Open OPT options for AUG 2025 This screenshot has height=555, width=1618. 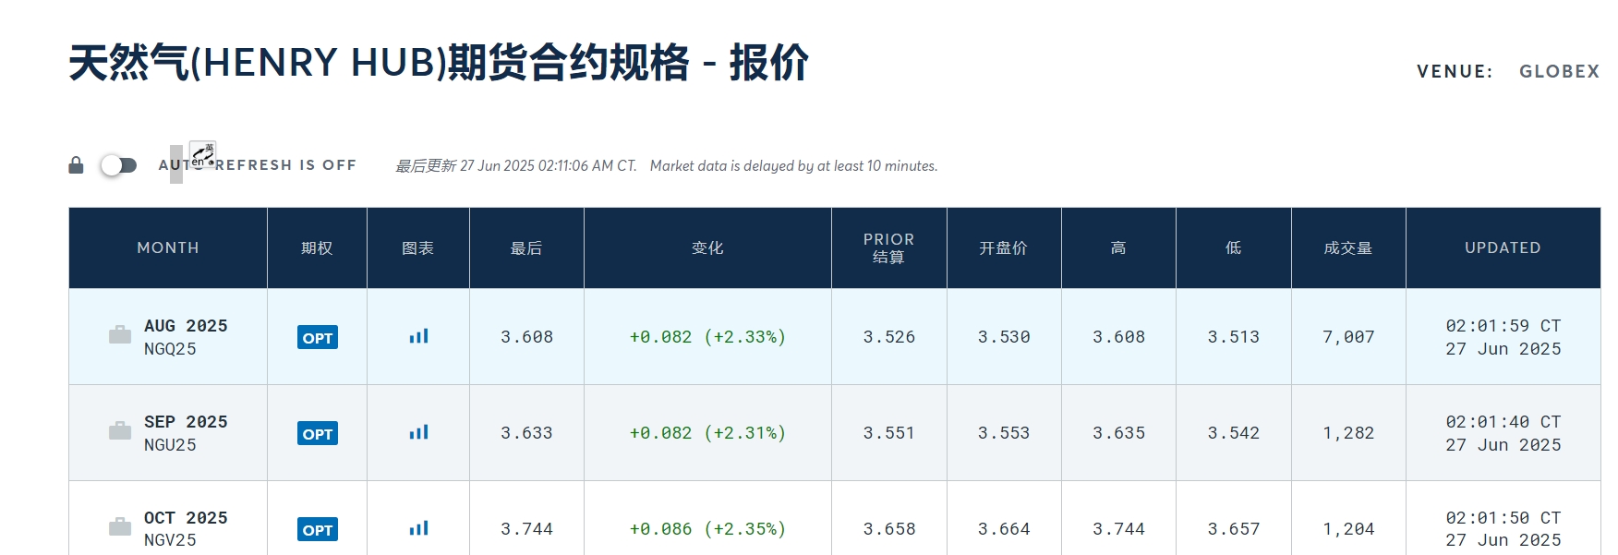coord(318,337)
